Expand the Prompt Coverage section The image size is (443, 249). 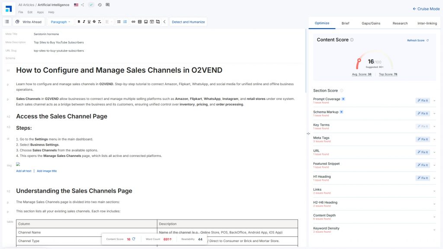(434, 101)
